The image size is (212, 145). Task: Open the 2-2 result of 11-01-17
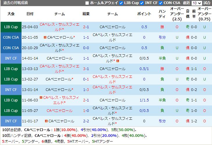pos(86,121)
